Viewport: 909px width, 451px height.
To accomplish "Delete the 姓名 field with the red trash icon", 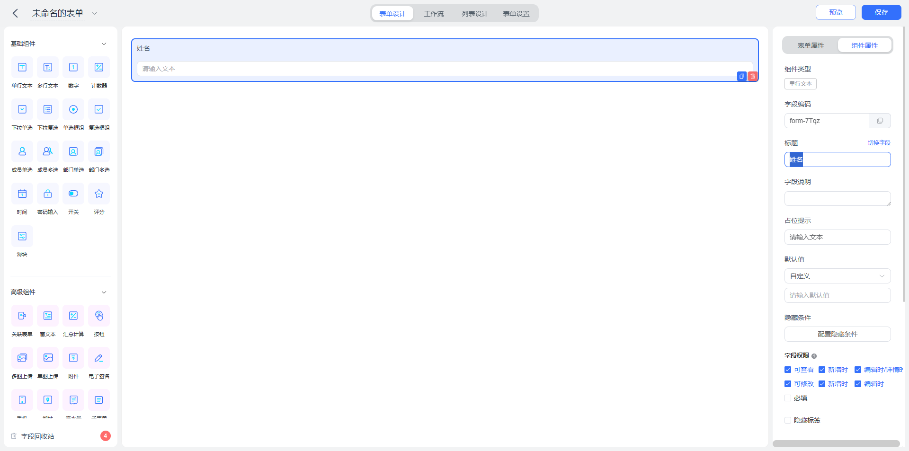I will tap(753, 76).
